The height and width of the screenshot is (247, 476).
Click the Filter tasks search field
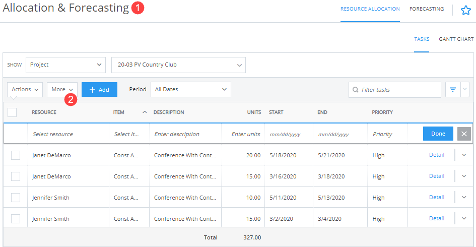394,90
